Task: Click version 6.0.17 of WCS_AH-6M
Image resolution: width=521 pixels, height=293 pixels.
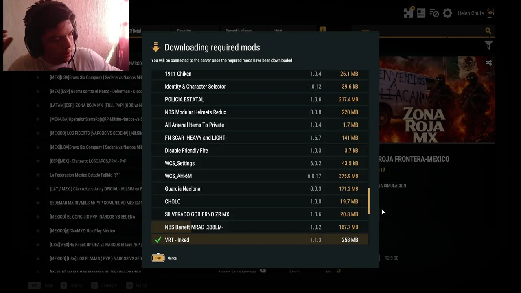Action: 314,176
